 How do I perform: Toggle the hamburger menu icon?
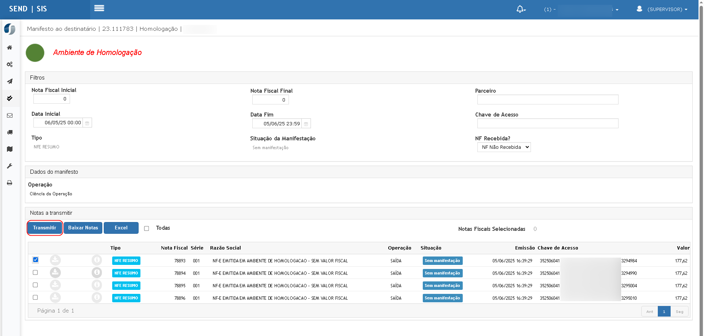pos(99,8)
